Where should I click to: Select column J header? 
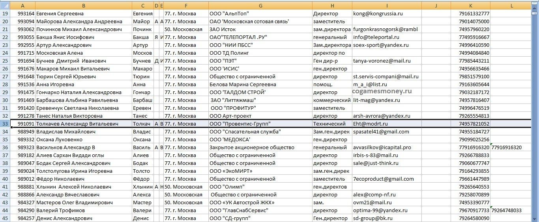coord(436,5)
